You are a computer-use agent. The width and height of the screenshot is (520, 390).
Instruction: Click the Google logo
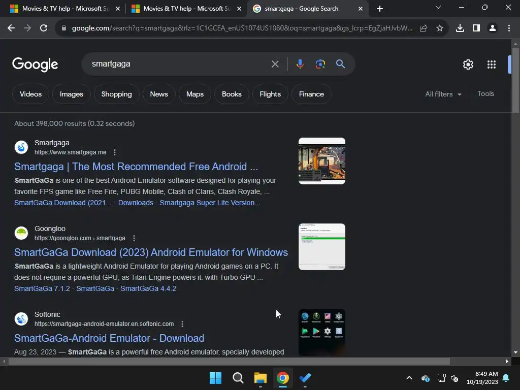click(35, 64)
